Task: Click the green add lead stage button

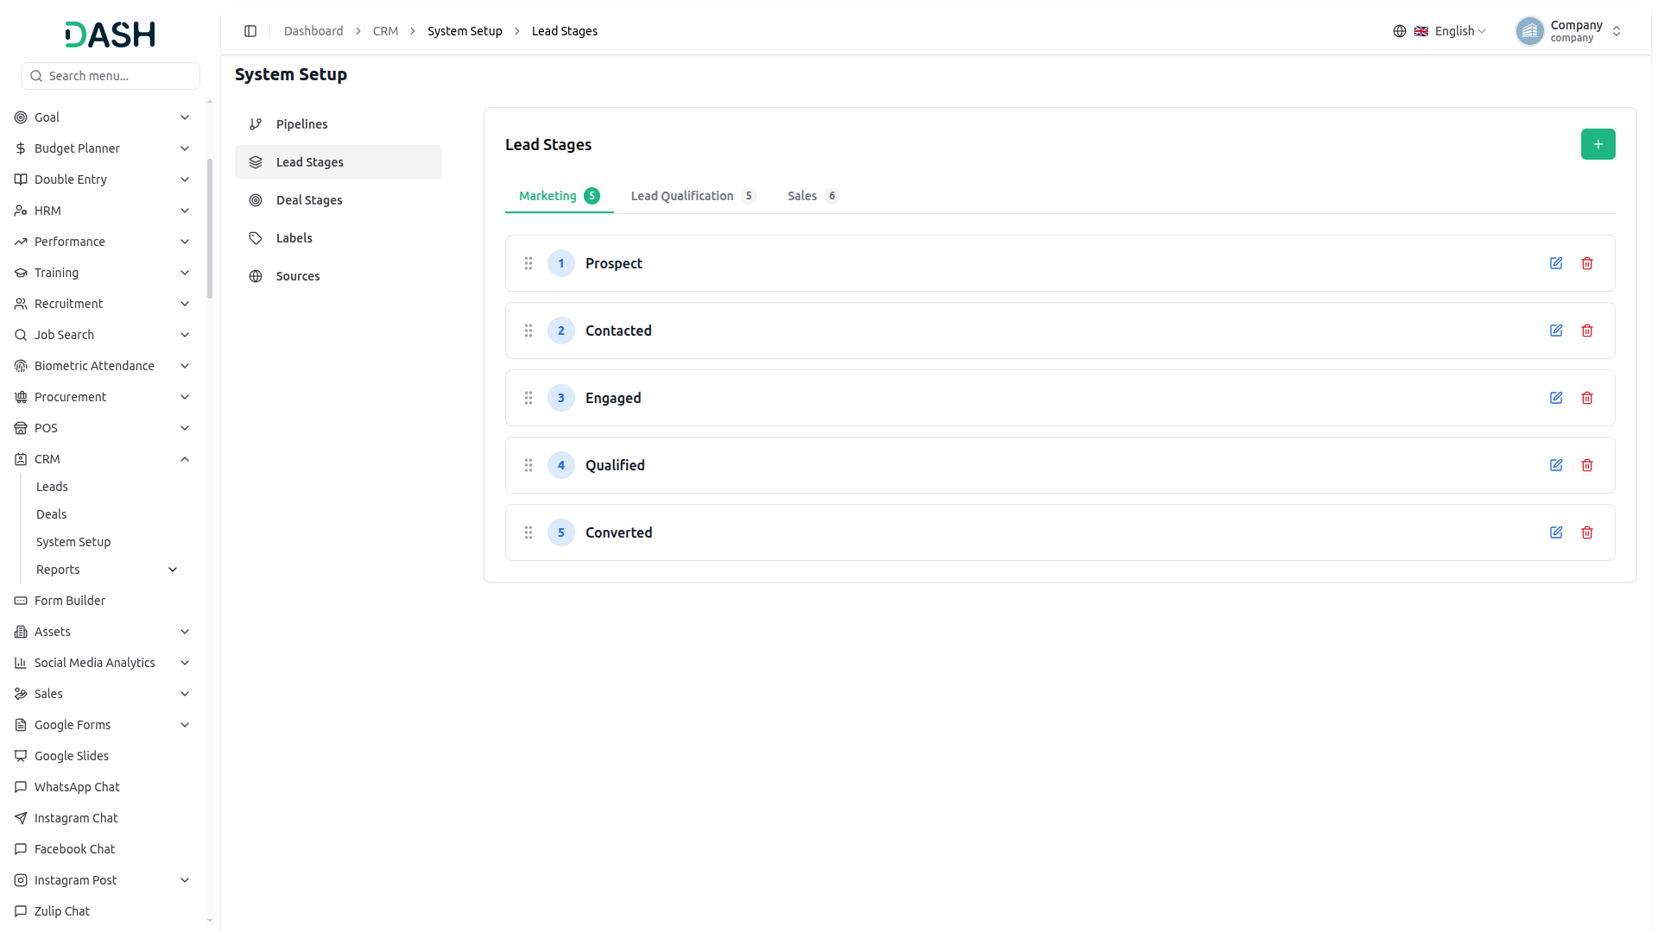Action: [1598, 144]
